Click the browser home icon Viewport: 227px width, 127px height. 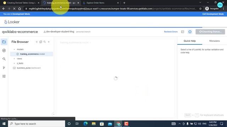click(20, 8)
